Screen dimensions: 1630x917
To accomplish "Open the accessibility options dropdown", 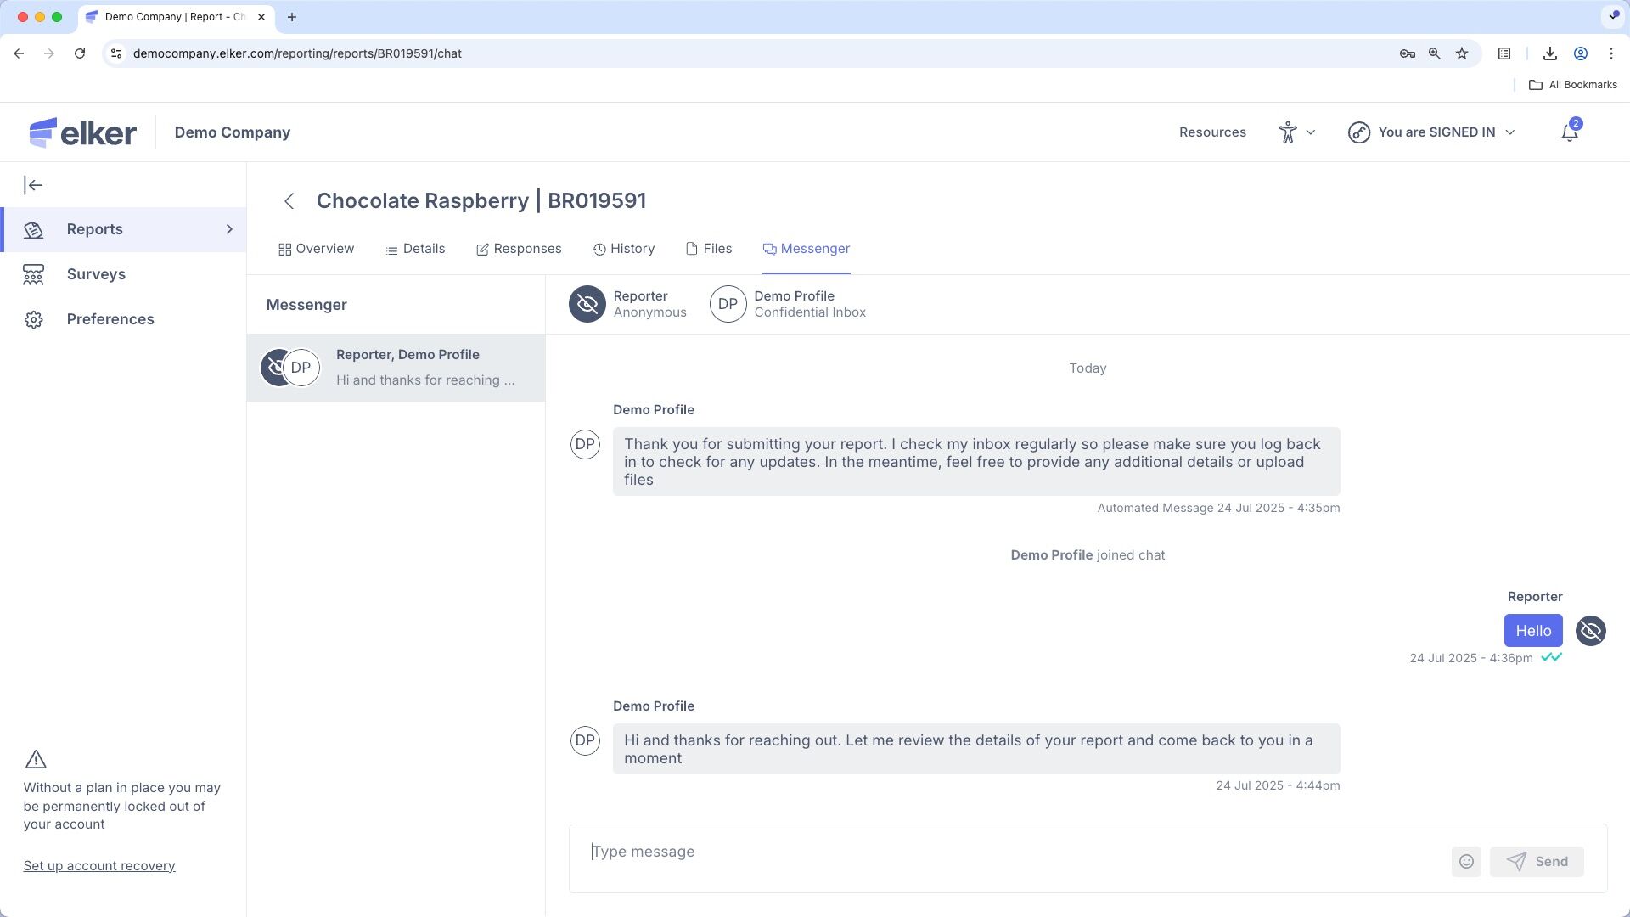I will point(1296,132).
